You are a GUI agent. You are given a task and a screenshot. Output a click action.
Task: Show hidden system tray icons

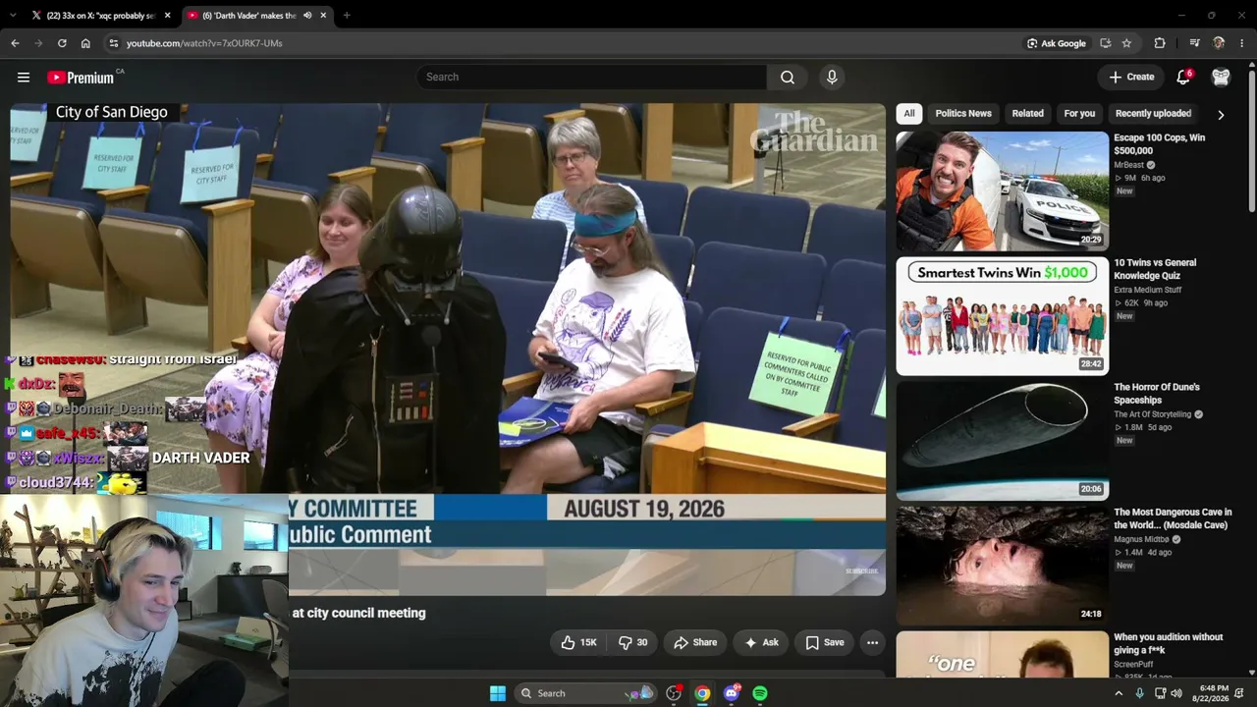1118,693
